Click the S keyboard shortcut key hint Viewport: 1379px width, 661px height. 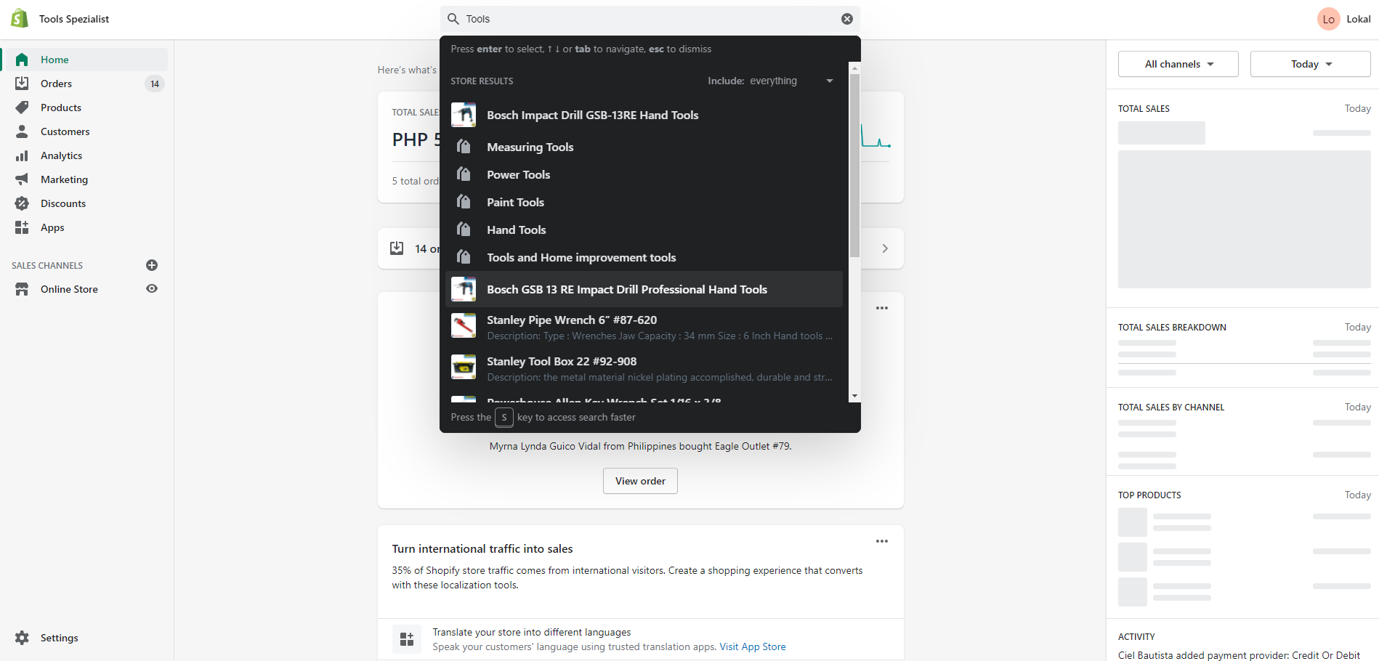coord(504,417)
